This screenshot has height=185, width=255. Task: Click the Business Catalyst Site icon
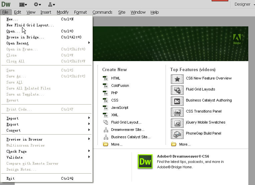(106, 137)
